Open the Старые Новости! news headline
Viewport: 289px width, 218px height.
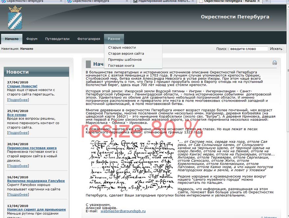[22, 86]
